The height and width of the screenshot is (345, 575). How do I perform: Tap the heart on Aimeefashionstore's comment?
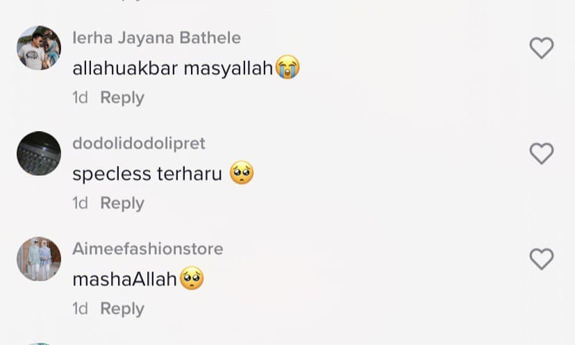[542, 259]
